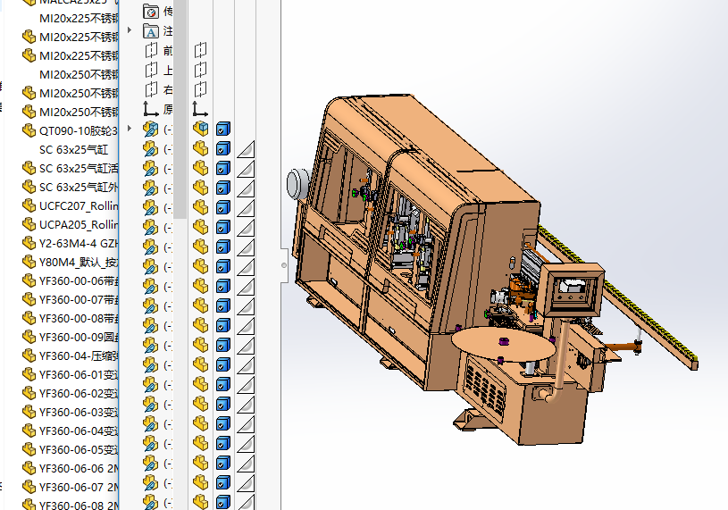Select the YF360-00-08带 part icon
This screenshot has height=510, width=728.
(x=29, y=318)
